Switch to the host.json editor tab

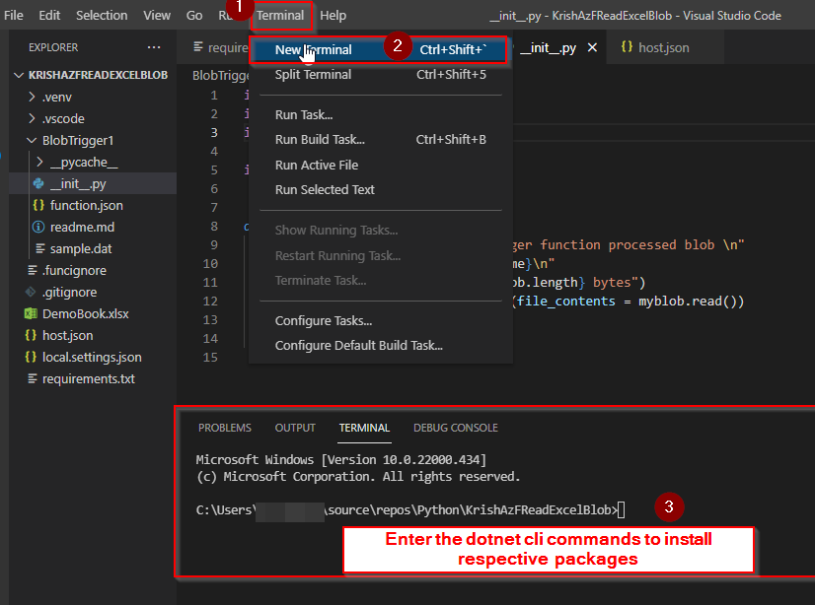pos(664,47)
